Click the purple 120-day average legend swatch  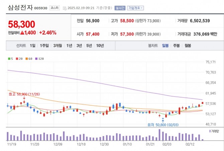pyautogui.click(x=36, y=59)
